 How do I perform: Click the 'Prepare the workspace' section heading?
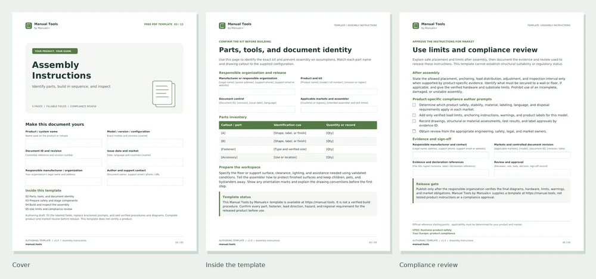[x=240, y=168]
